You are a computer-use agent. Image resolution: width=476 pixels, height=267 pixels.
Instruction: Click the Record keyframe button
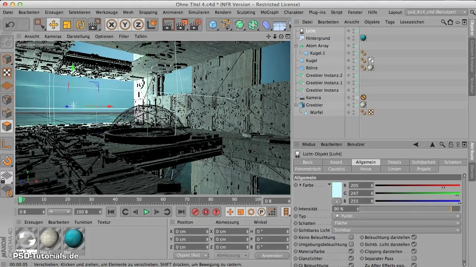point(195,212)
